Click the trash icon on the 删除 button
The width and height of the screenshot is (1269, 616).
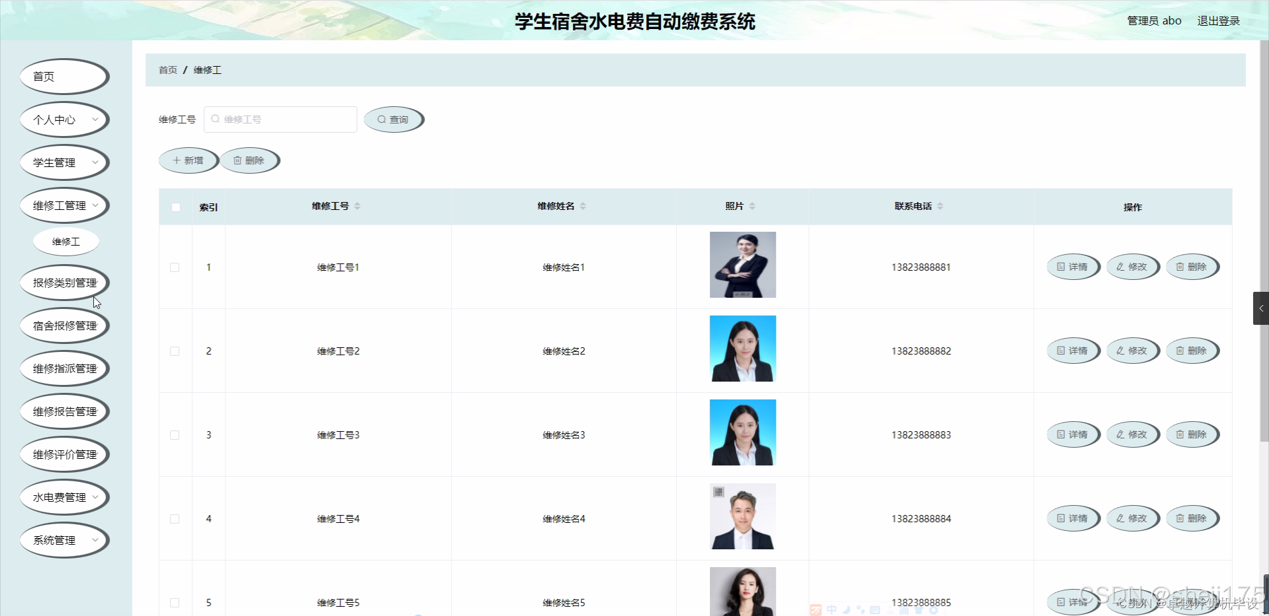[237, 160]
